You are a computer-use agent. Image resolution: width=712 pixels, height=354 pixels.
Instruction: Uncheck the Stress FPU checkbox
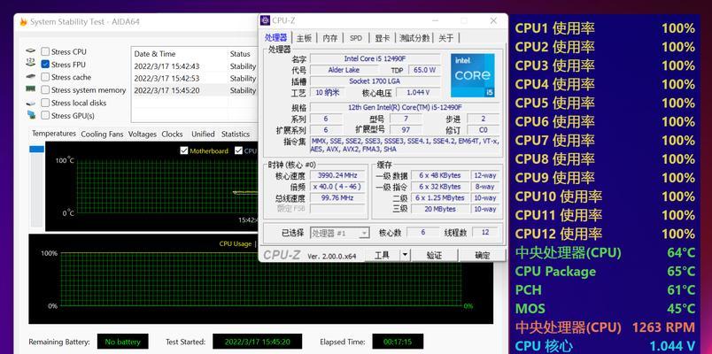(x=45, y=65)
